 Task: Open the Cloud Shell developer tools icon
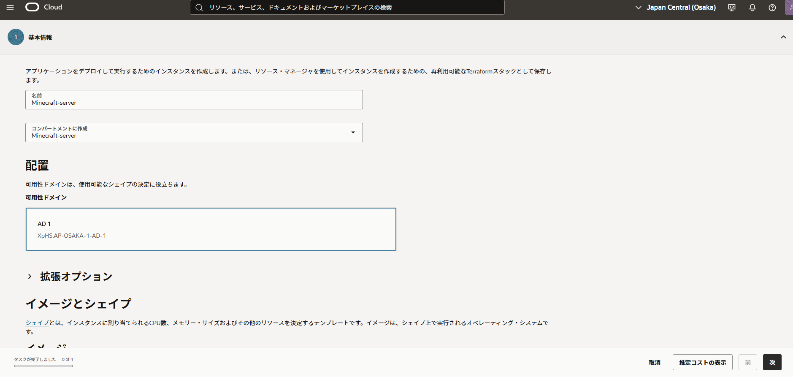[732, 8]
